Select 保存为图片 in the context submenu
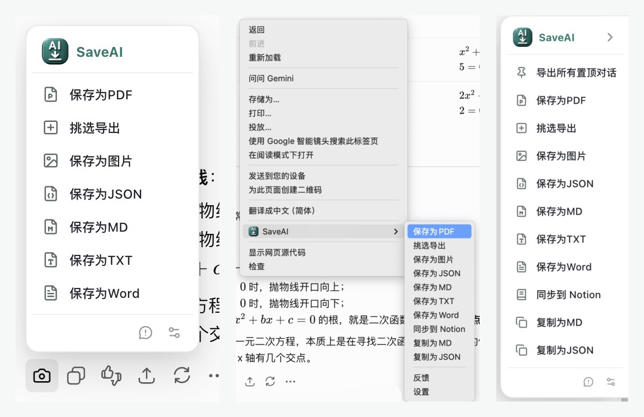This screenshot has height=417, width=644. point(433,260)
